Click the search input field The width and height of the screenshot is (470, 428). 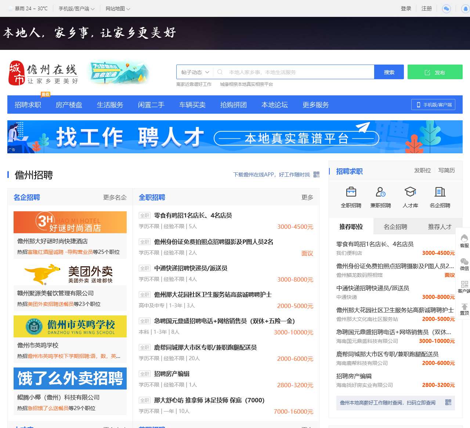pyautogui.click(x=297, y=72)
